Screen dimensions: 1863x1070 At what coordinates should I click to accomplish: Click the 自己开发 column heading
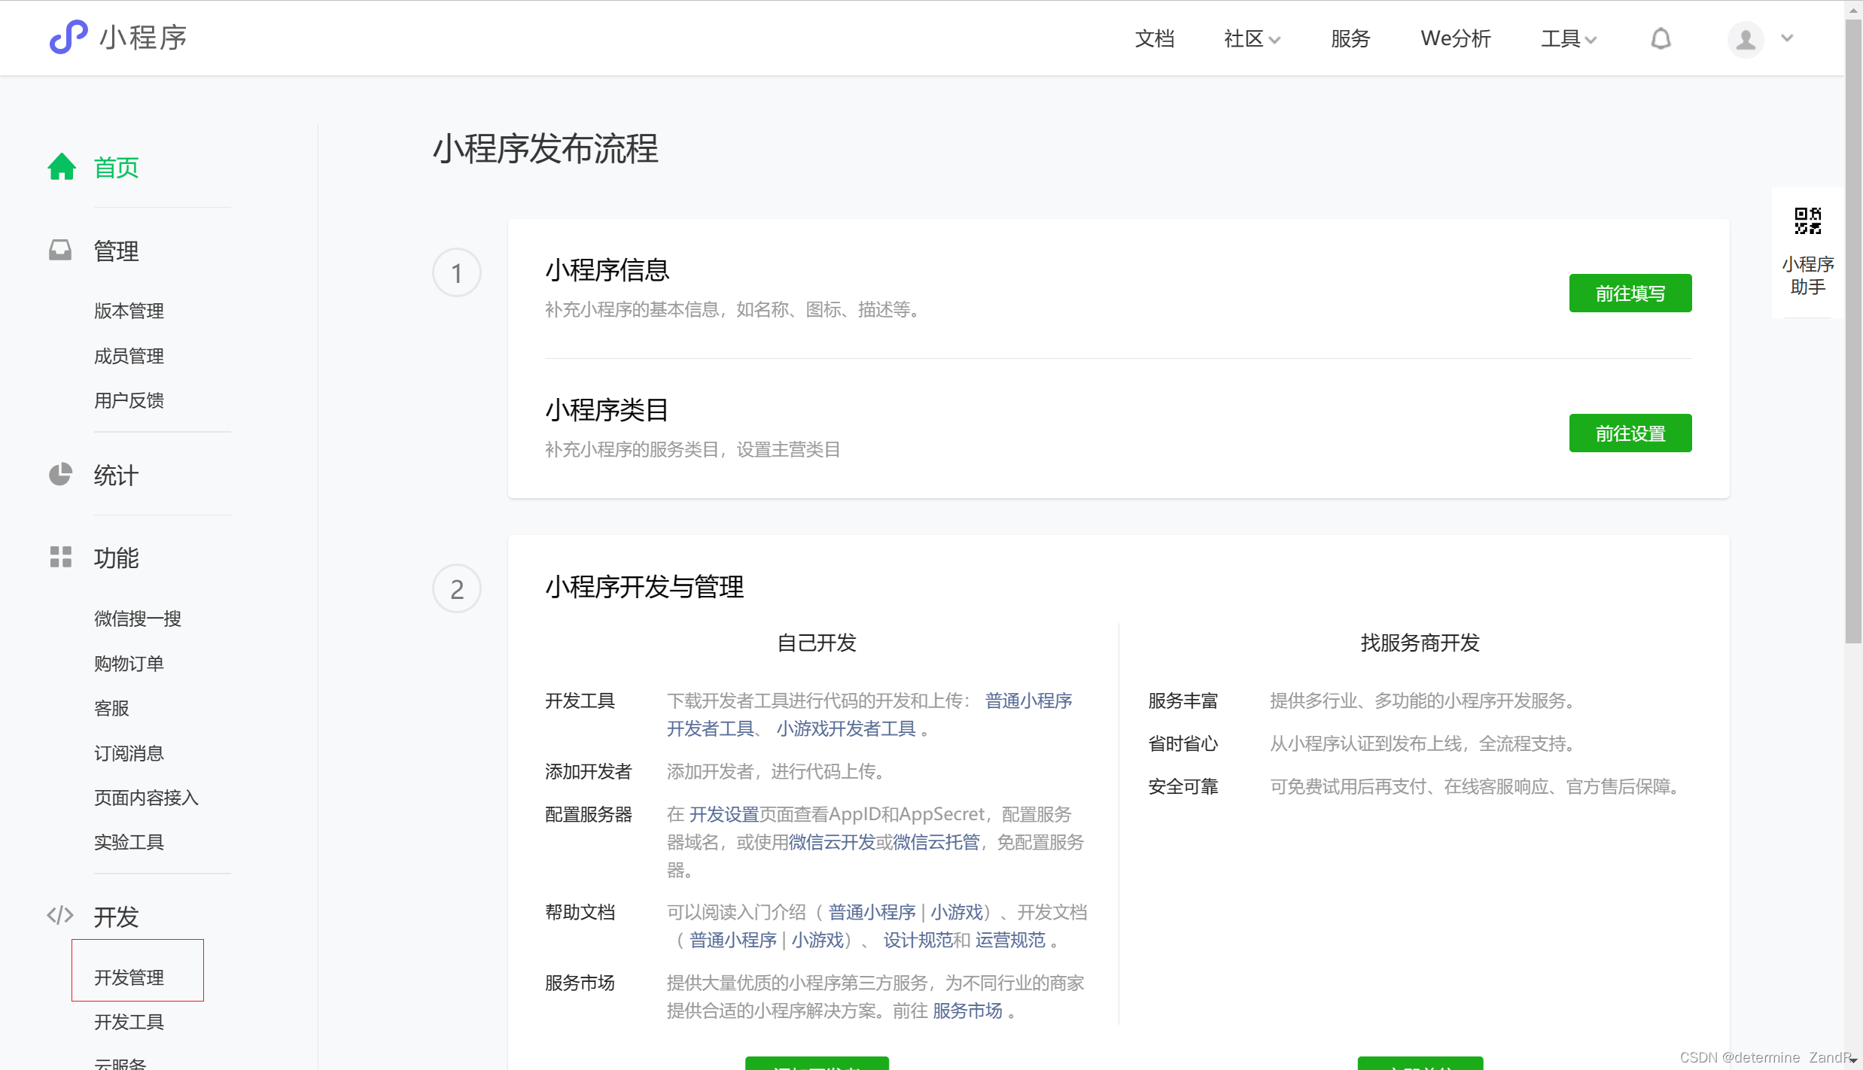click(816, 643)
